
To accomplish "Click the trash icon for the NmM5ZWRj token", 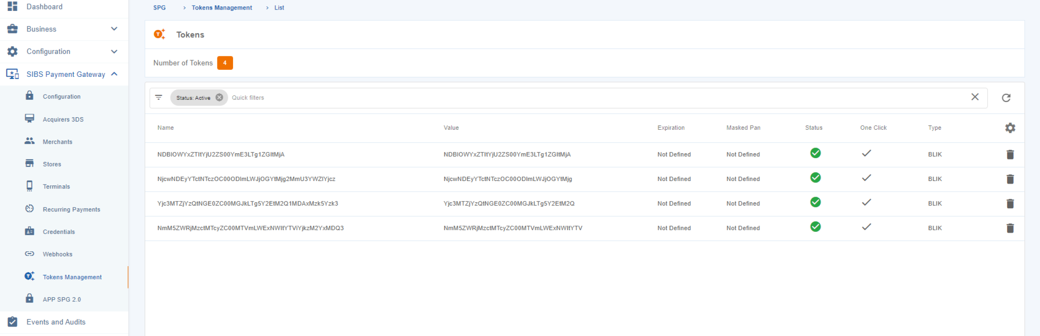I will (x=1010, y=228).
